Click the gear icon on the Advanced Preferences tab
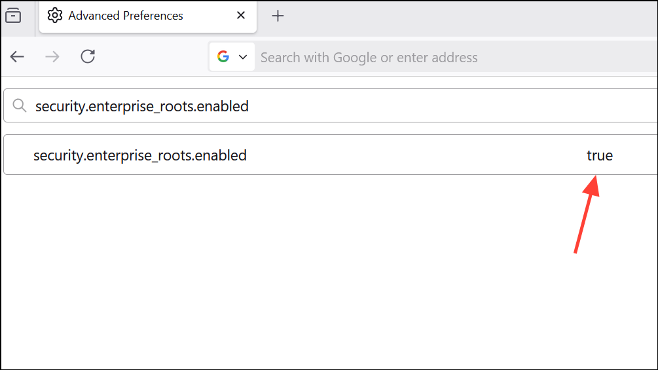The width and height of the screenshot is (658, 370). tap(55, 16)
